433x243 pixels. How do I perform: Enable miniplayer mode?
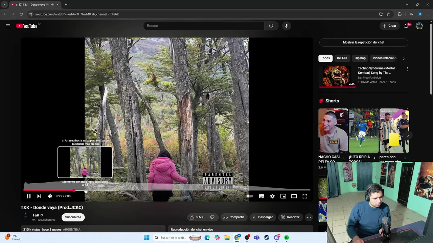pyautogui.click(x=283, y=196)
